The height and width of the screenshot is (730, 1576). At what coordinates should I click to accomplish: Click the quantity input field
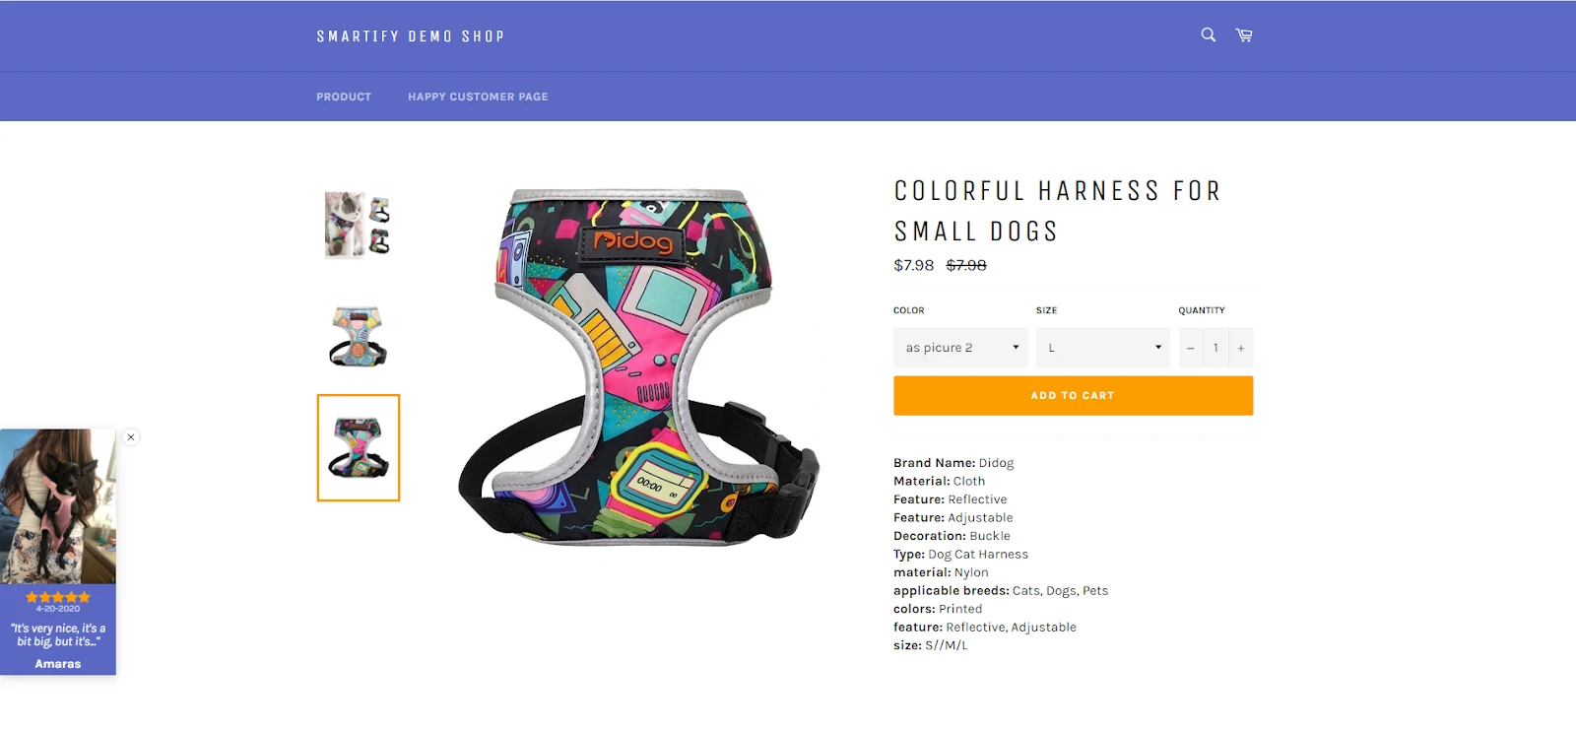click(1215, 348)
